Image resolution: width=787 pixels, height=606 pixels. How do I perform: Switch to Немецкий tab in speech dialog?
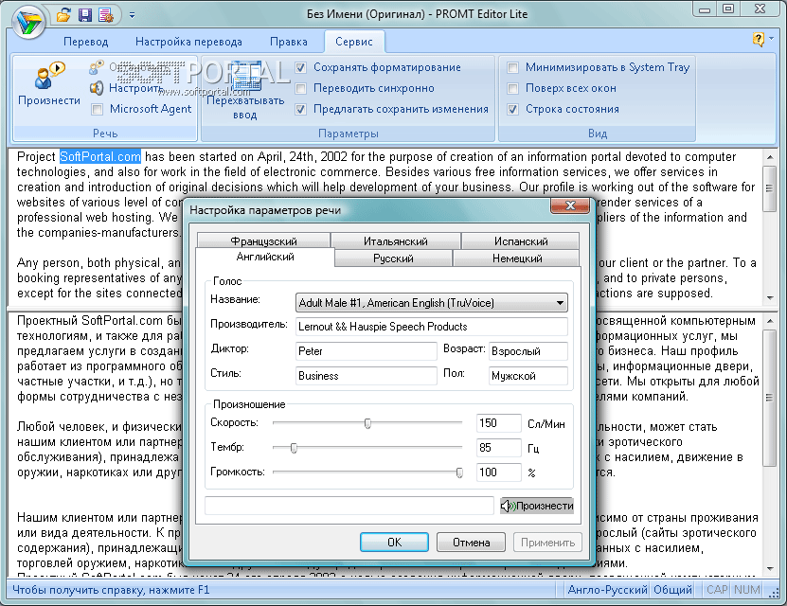(x=516, y=258)
